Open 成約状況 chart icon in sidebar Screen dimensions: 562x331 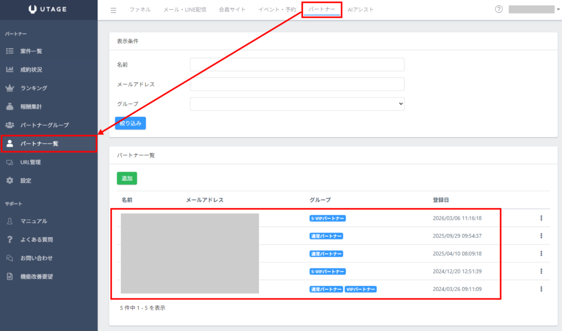[9, 70]
